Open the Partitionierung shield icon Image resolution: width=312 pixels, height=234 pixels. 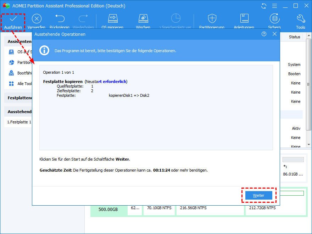pyautogui.click(x=212, y=18)
